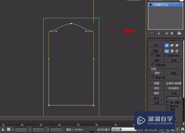
Task: Enable 以轴为中心 About Pivot checkbox
Action: click(x=165, y=55)
